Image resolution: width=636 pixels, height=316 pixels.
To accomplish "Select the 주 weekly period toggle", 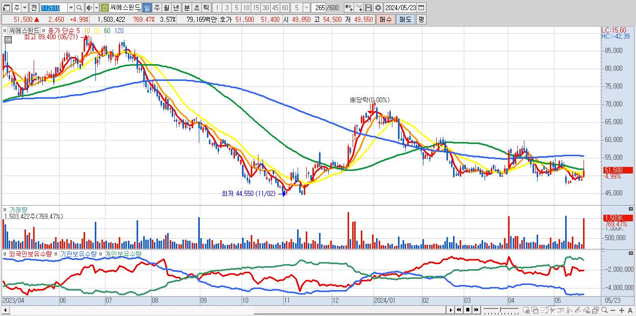I will [x=156, y=8].
